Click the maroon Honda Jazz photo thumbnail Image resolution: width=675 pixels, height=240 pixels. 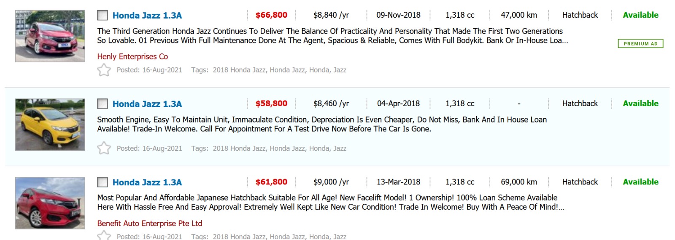coord(50,36)
